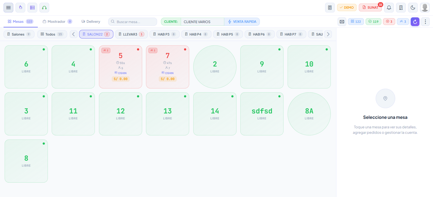Filter by 122 total tables badge
Viewport: 433px width, 197px height.
pos(356,22)
